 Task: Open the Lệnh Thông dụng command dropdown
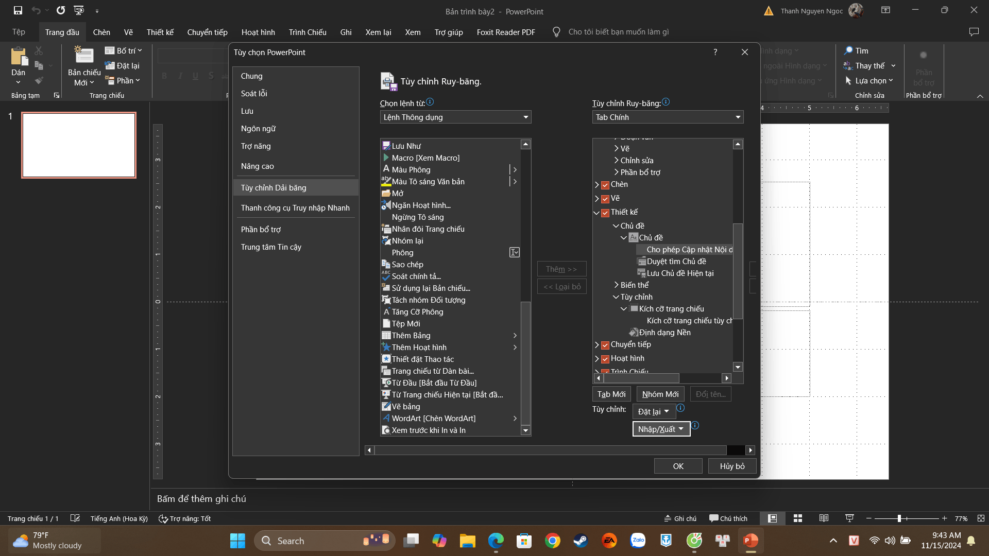[x=455, y=117]
